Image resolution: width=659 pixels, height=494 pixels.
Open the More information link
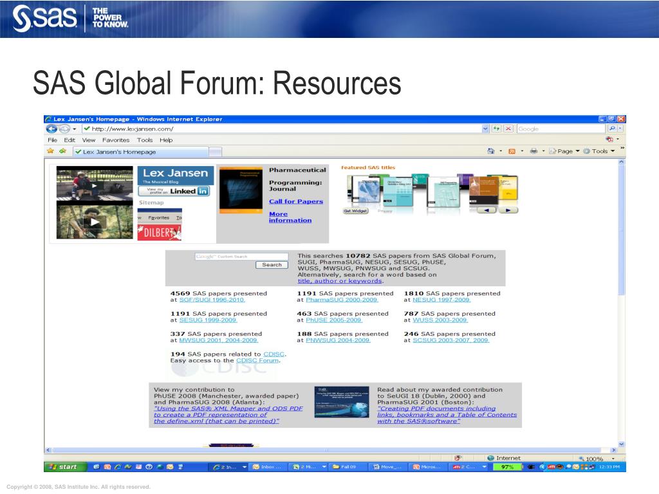tap(290, 217)
